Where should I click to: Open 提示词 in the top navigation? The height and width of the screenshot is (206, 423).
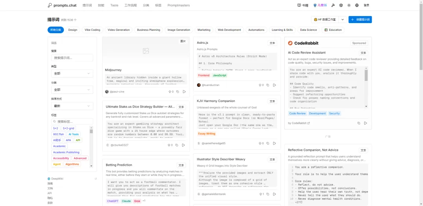pos(87,5)
